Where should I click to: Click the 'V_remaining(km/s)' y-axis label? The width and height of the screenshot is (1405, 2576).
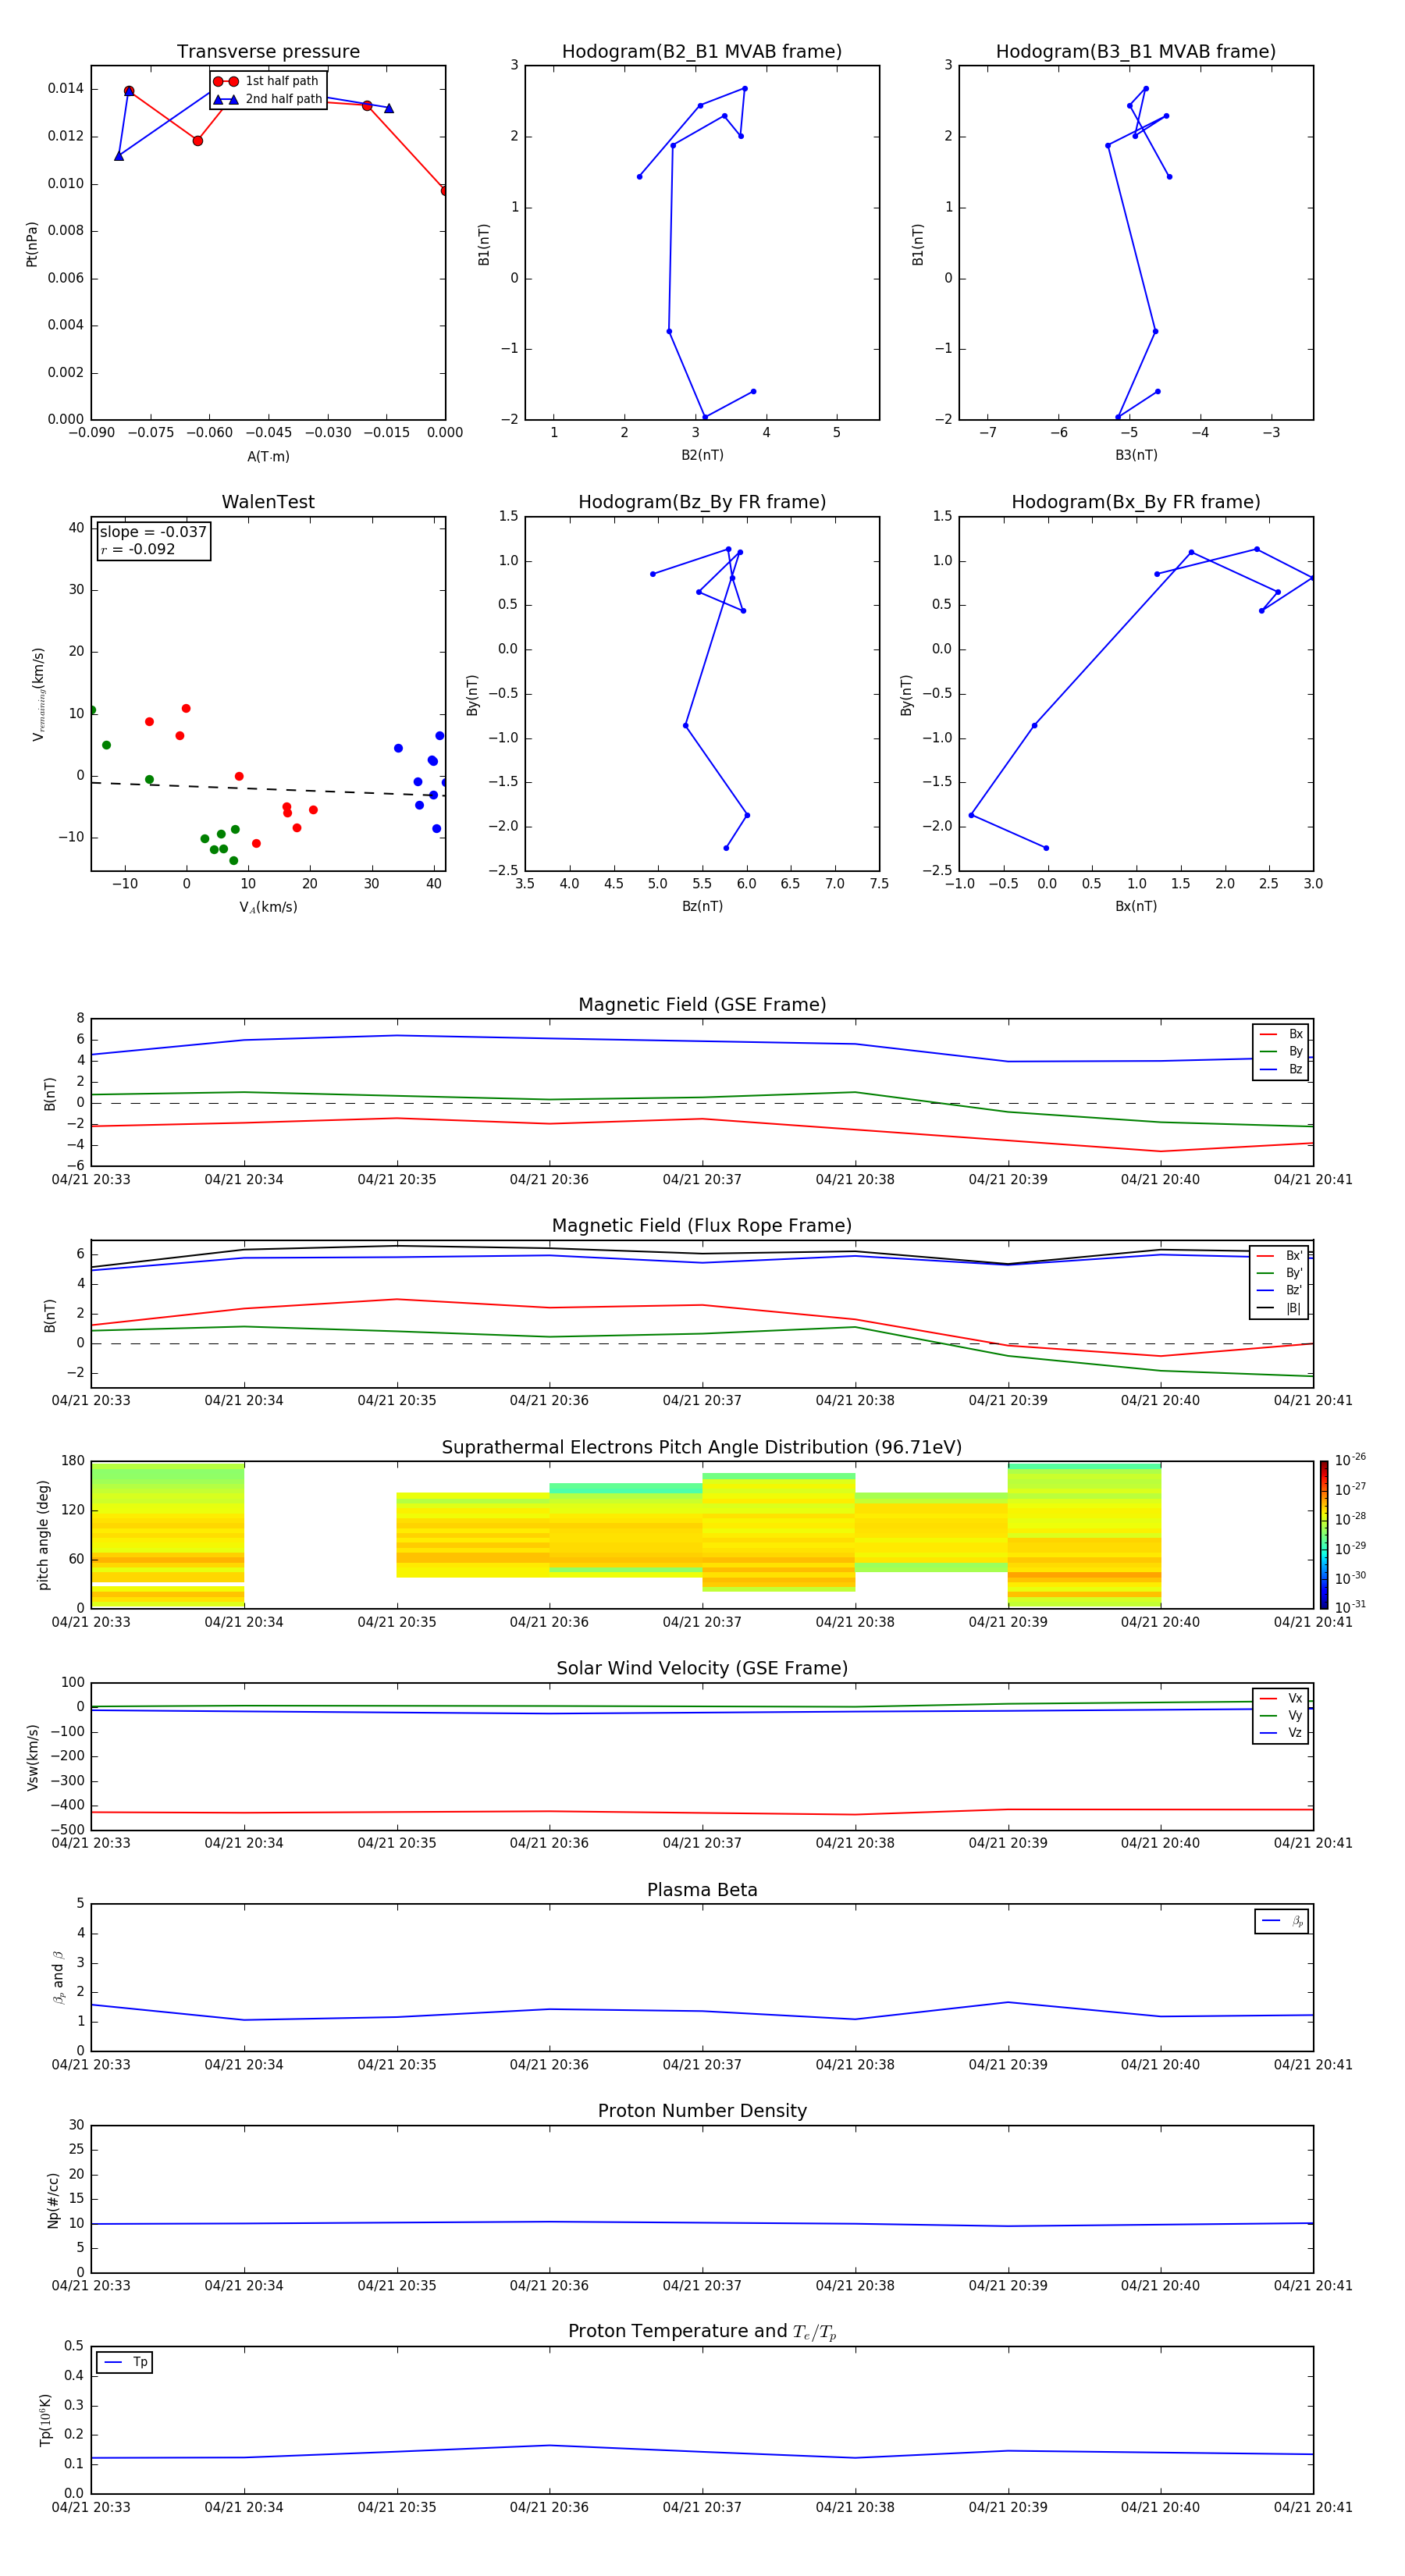(38, 694)
